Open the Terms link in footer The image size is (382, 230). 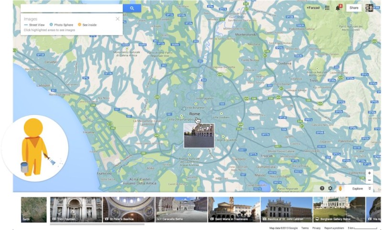(x=304, y=228)
